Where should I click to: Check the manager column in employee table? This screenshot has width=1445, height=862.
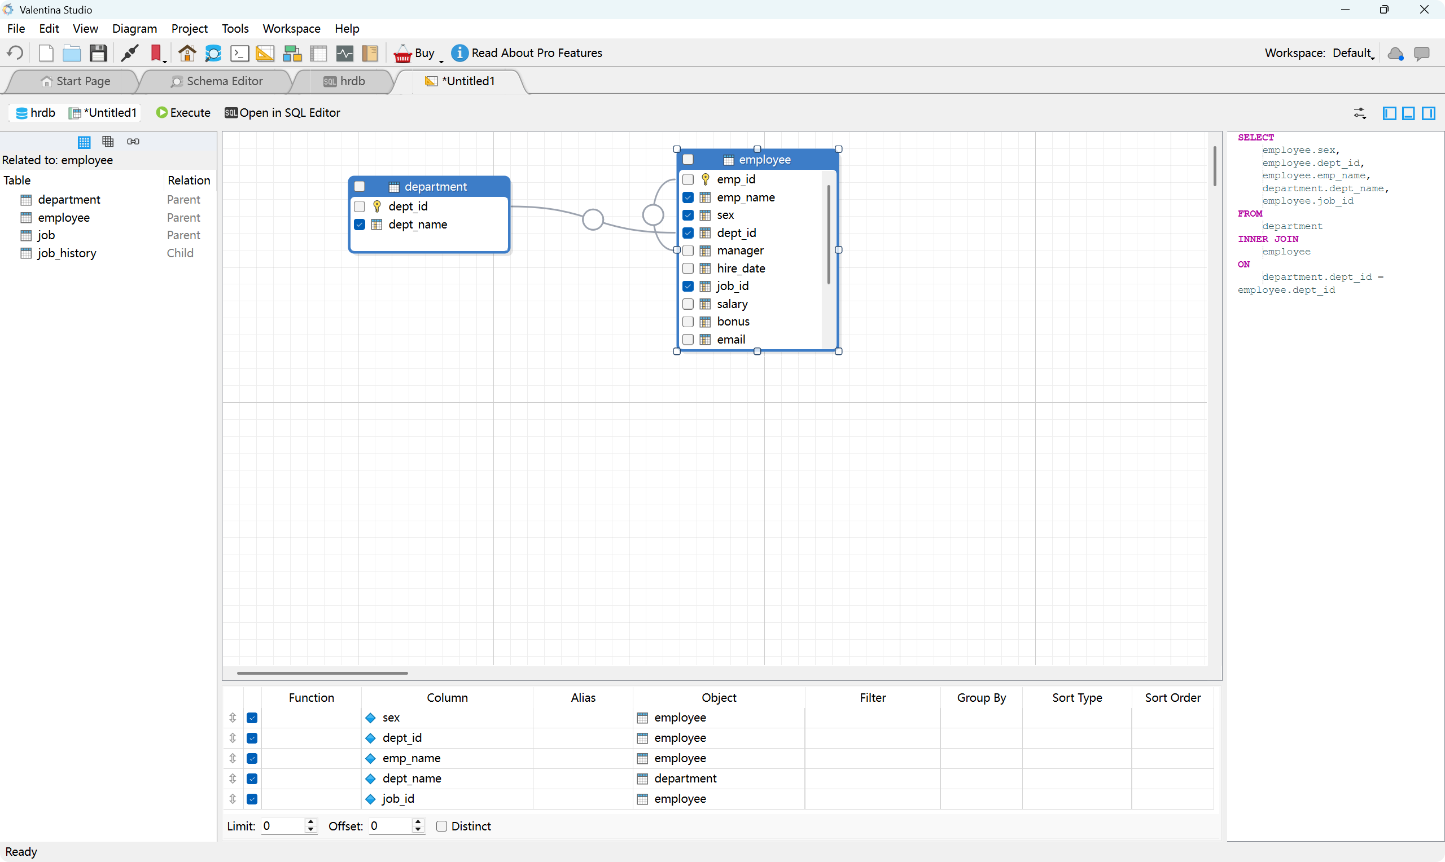[x=688, y=250]
